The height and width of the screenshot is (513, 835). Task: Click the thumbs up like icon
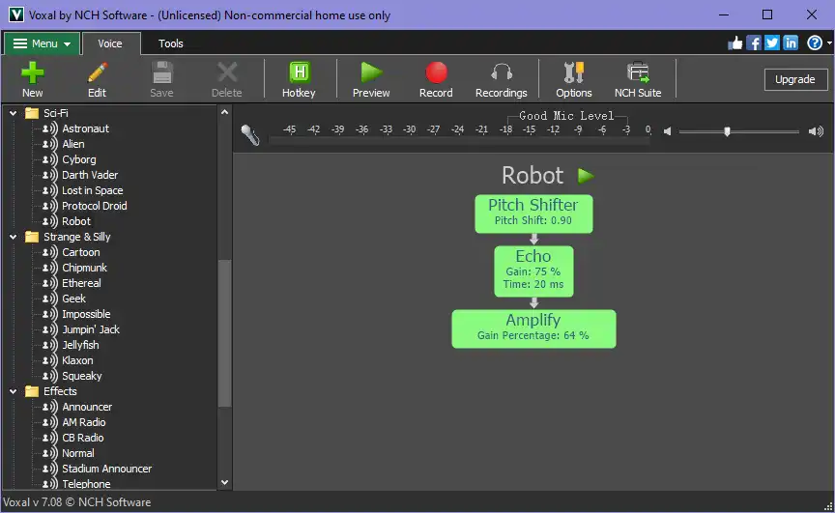click(734, 43)
